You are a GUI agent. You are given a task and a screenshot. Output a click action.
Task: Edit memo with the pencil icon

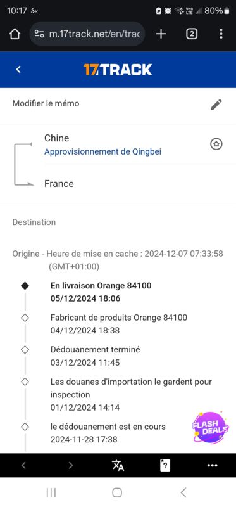[216, 105]
